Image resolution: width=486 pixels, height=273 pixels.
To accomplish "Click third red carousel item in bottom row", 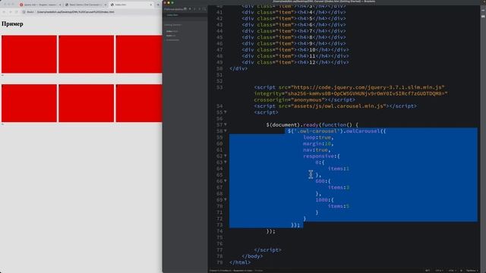I will pos(139,103).
